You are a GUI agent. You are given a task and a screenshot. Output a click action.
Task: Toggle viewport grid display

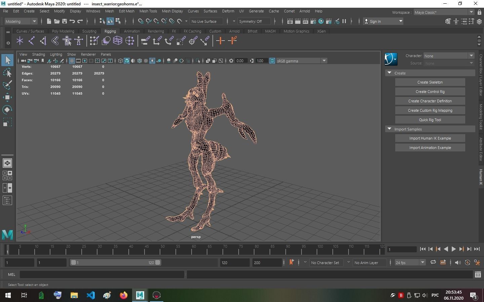click(72, 61)
